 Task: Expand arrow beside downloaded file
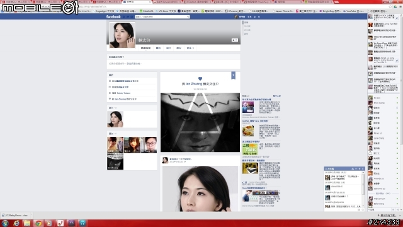31,215
